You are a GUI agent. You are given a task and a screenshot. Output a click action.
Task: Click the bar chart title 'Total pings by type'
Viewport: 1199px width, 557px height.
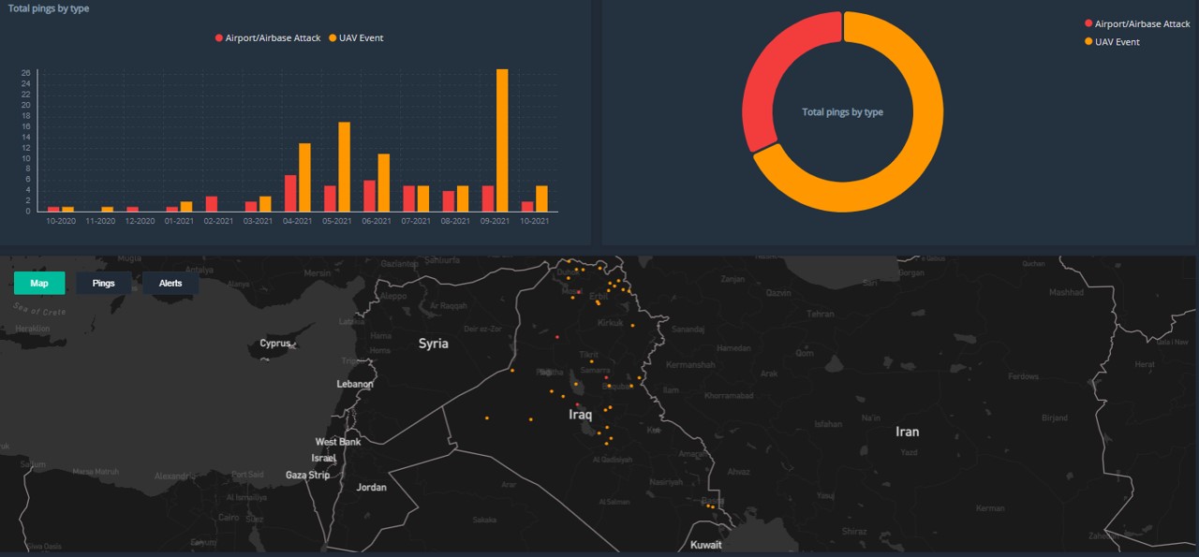point(50,8)
